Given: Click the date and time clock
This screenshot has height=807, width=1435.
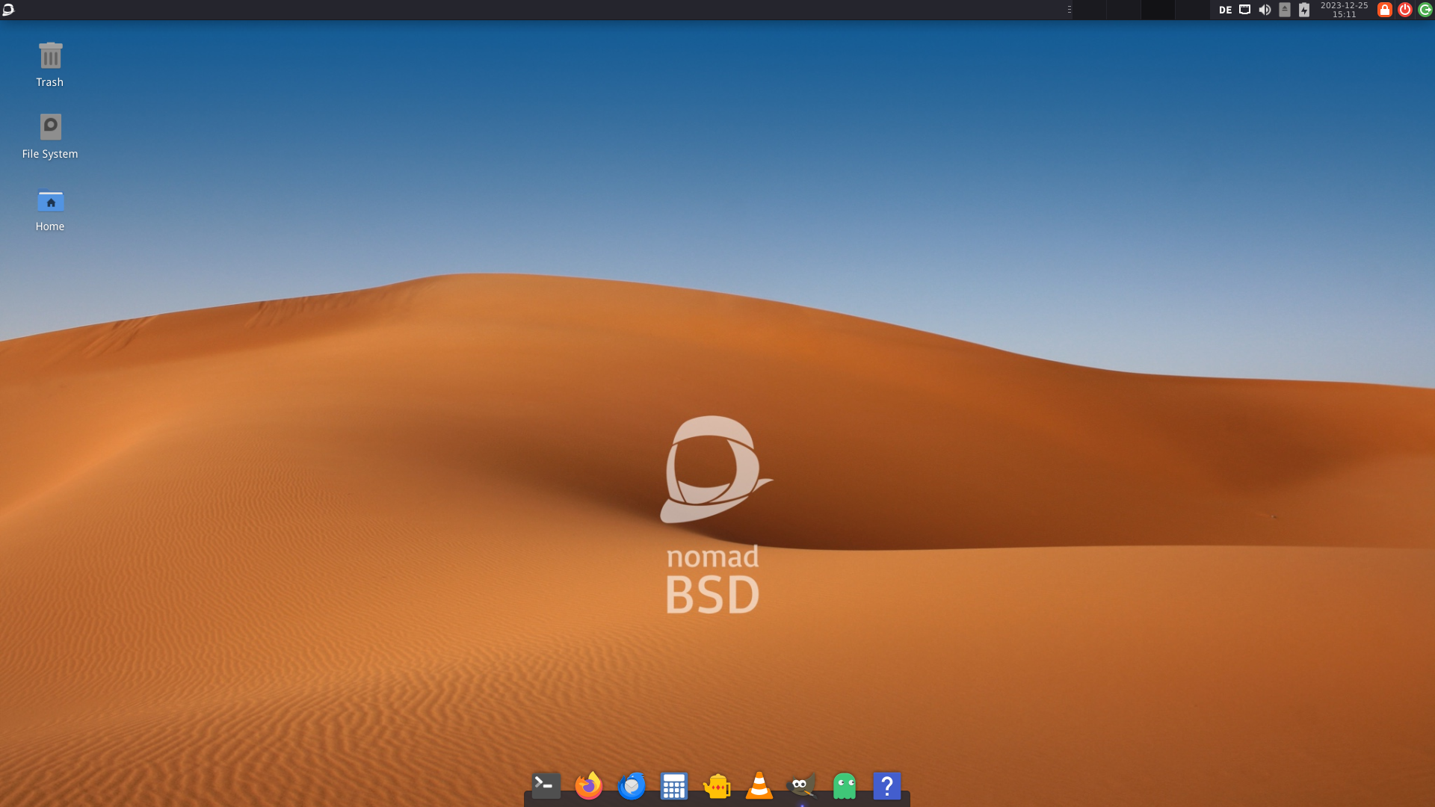Looking at the screenshot, I should [1344, 10].
